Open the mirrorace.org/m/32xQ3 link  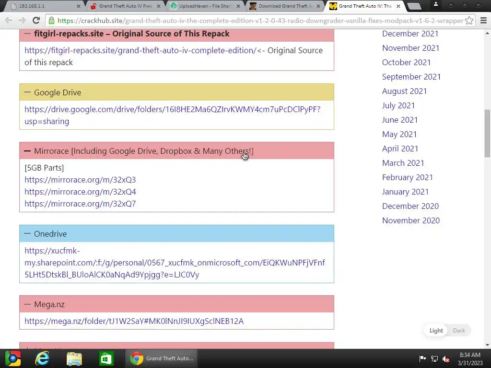click(x=80, y=180)
